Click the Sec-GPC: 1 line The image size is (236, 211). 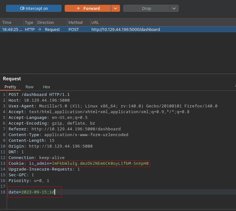(21, 175)
